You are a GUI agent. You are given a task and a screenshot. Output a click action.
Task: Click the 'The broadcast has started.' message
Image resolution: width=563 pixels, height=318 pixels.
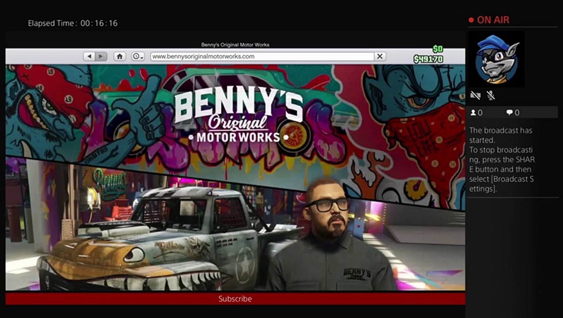pyautogui.click(x=501, y=135)
